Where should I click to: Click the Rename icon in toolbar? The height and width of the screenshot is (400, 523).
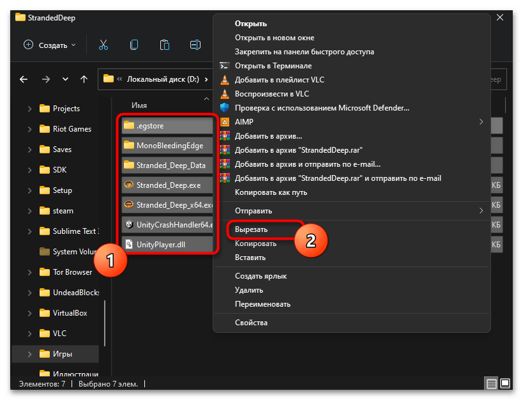[195, 45]
